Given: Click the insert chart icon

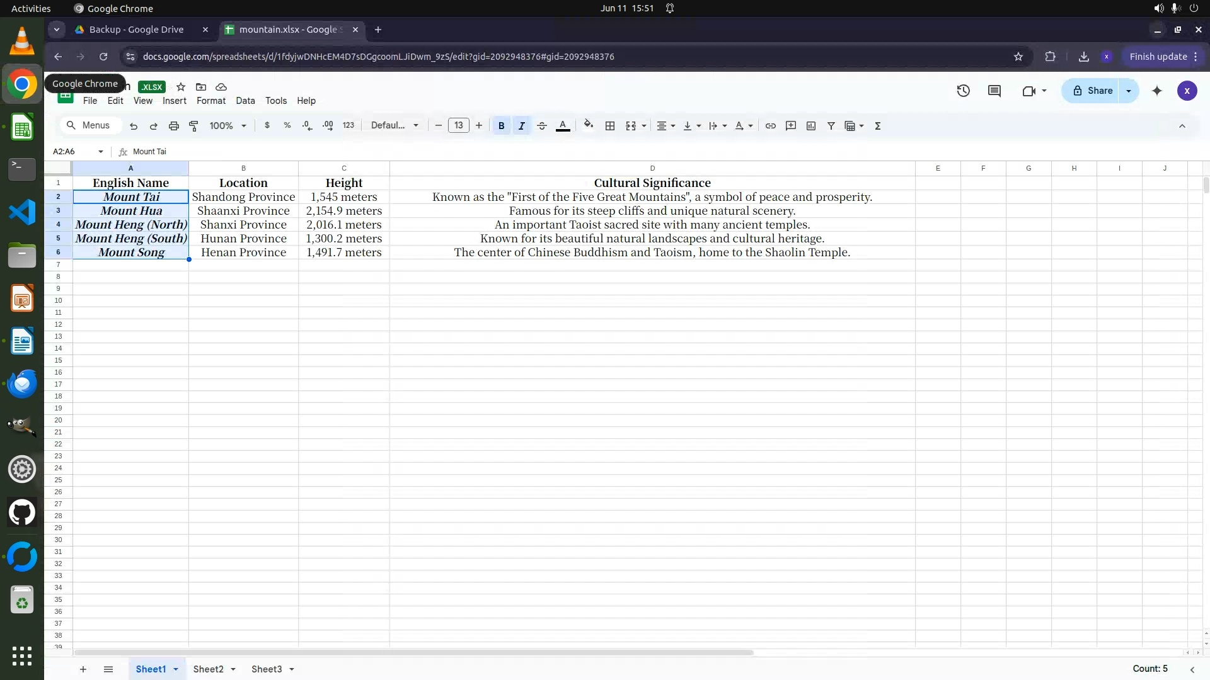Looking at the screenshot, I should (811, 126).
